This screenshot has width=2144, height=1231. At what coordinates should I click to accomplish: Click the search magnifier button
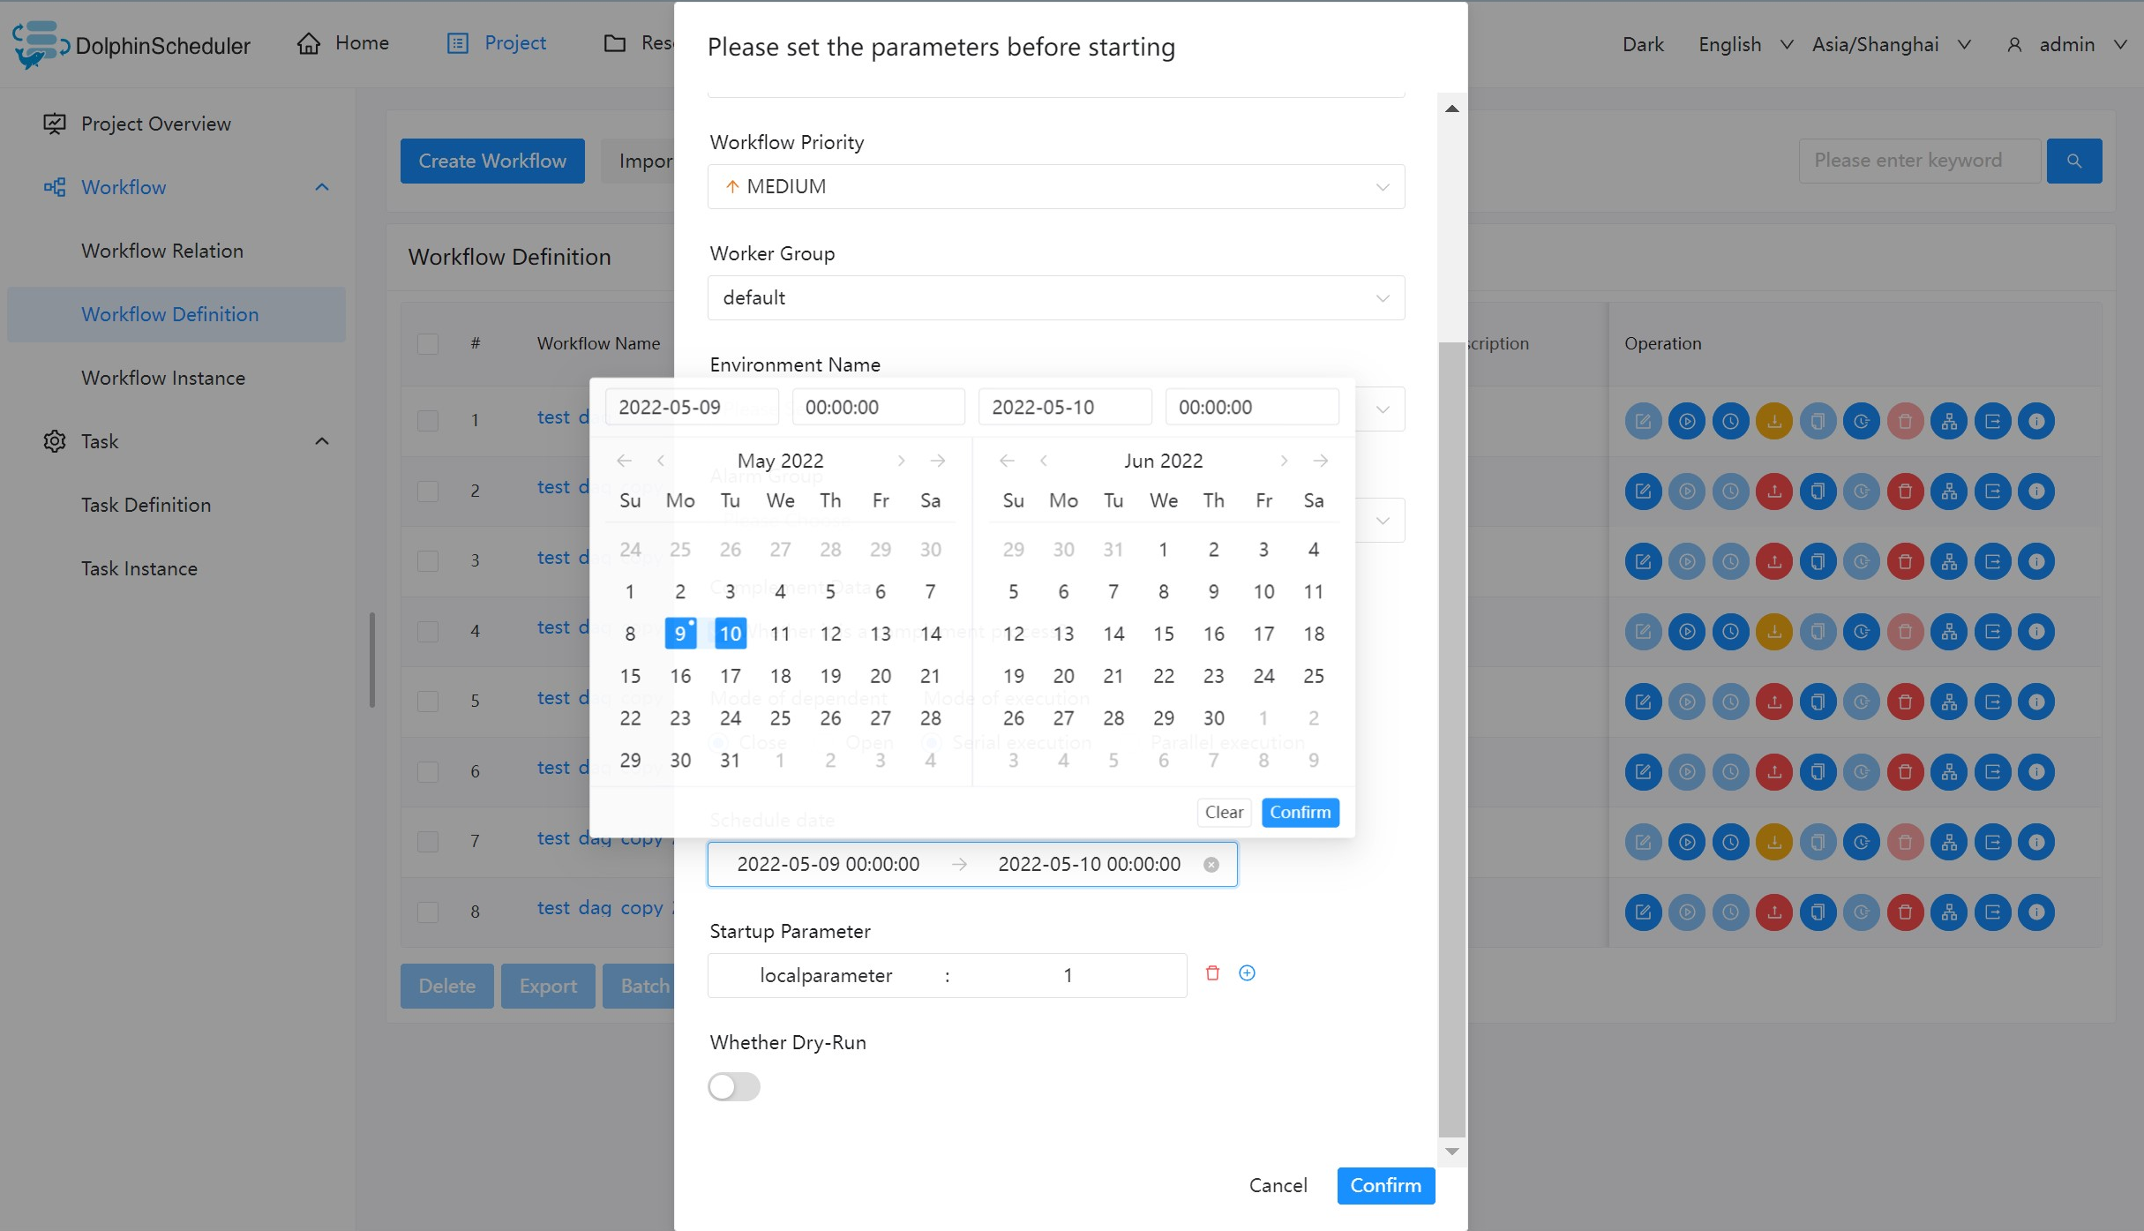(2073, 161)
